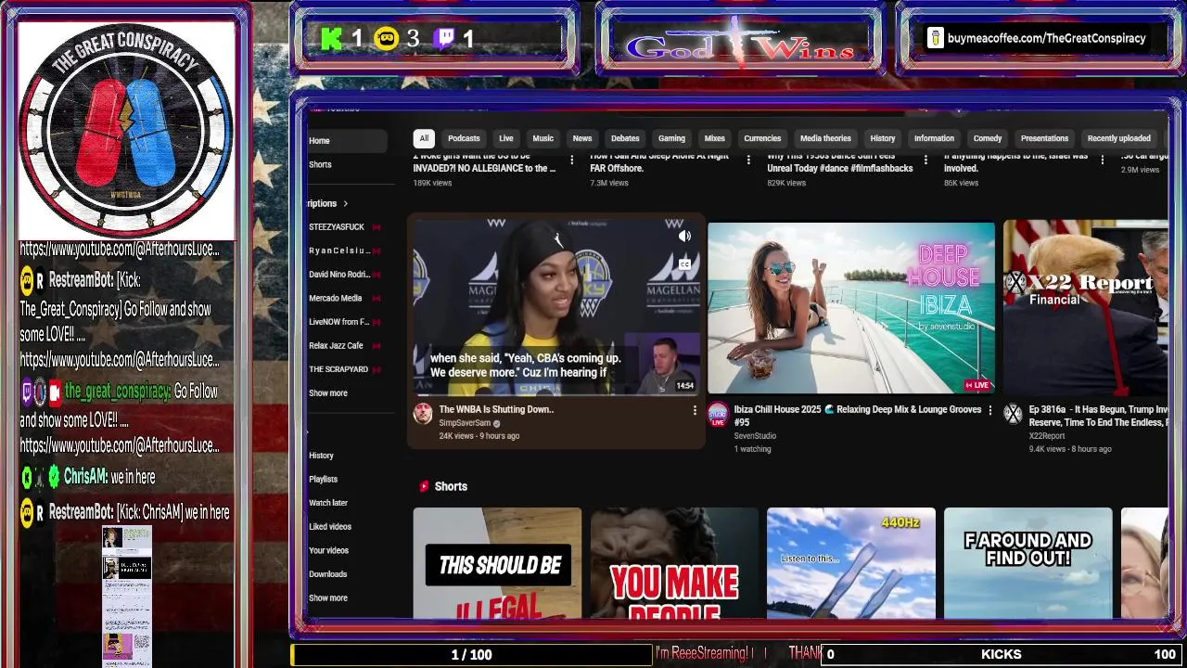Open options menu for The WNBA Is Shutting Down
1187x668 pixels.
click(x=695, y=410)
